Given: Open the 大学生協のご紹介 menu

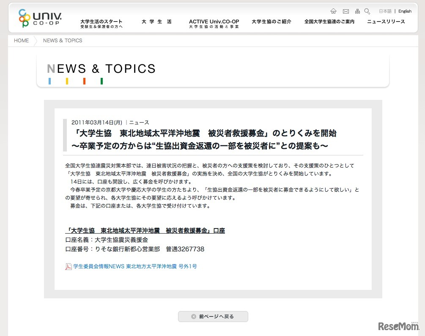Looking at the screenshot, I should (x=271, y=21).
